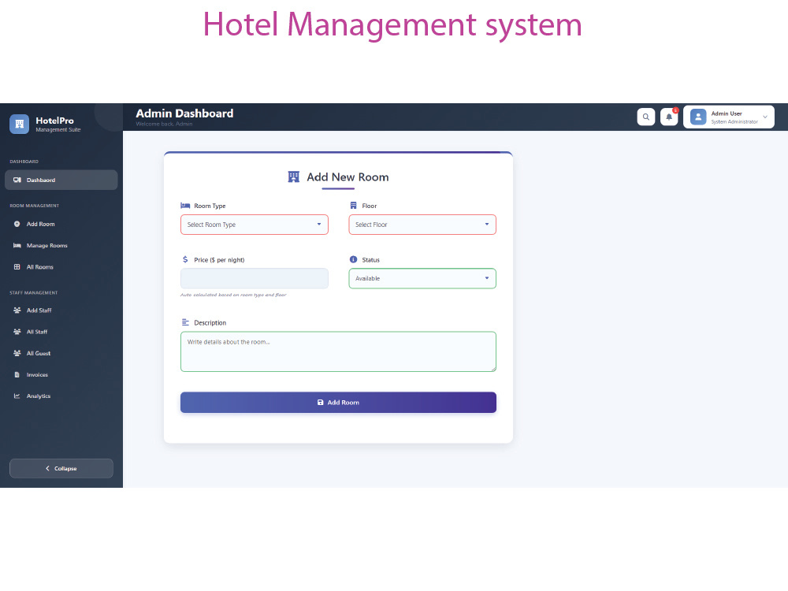Click the lines icon beside Description
The height and width of the screenshot is (591, 788).
[185, 322]
